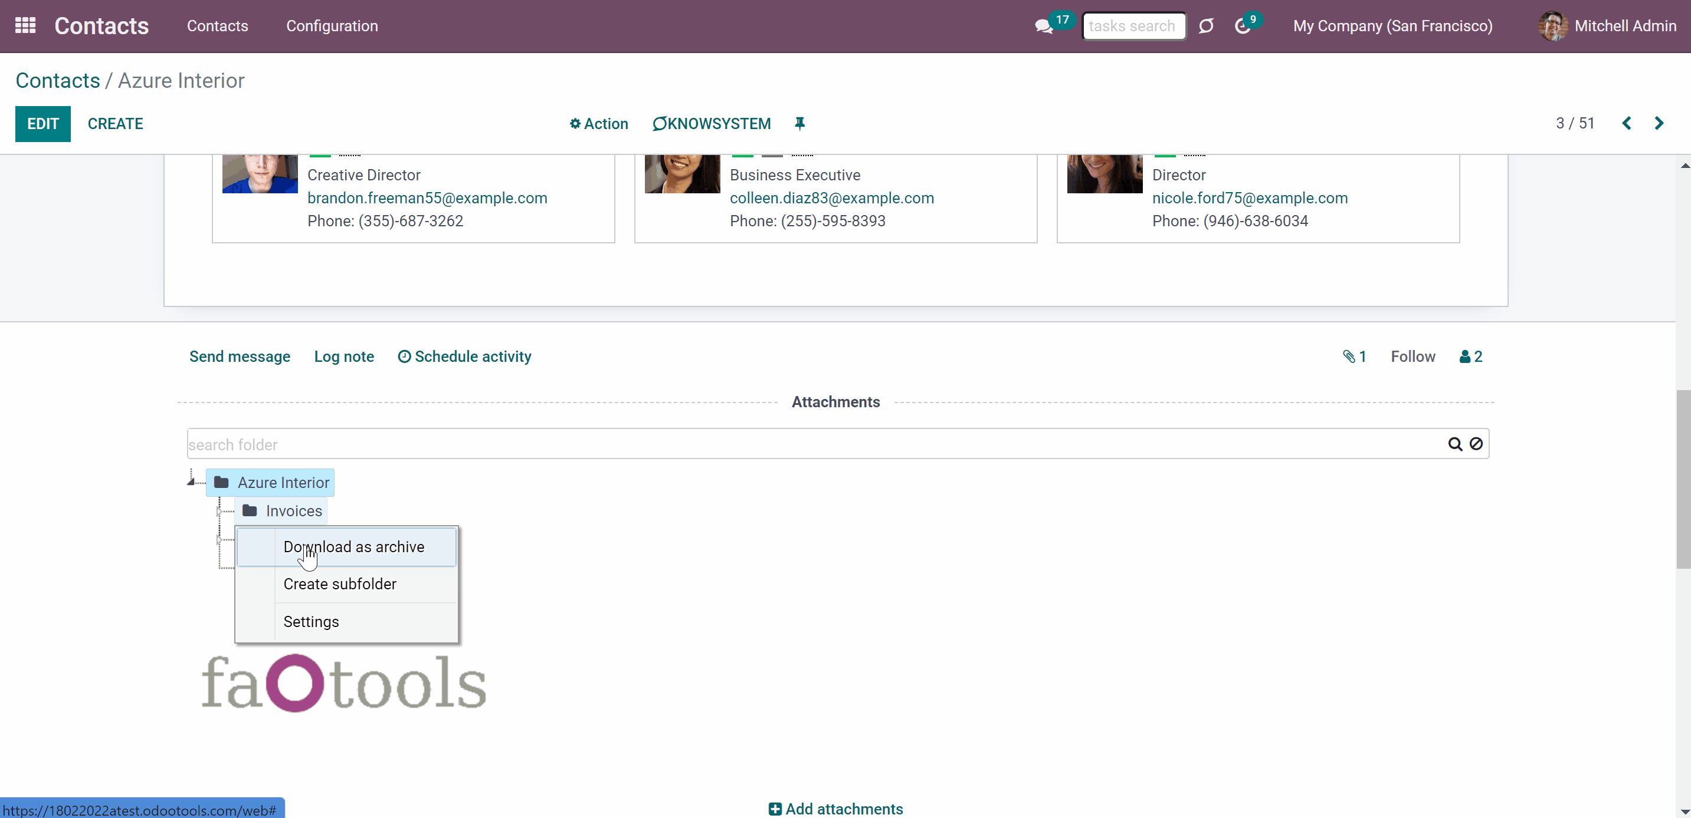Click the scrollbar up arrow
The height and width of the screenshot is (818, 1691).
pyautogui.click(x=1685, y=164)
